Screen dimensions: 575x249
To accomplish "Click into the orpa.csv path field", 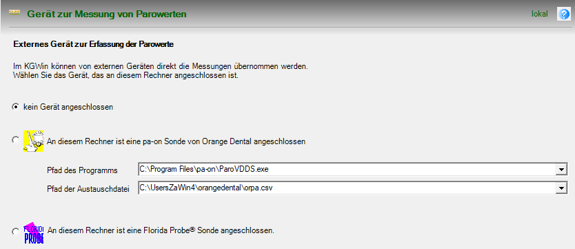I will (347, 188).
